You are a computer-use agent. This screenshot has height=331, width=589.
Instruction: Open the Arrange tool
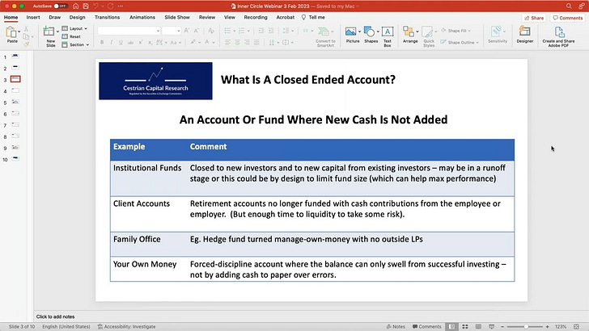coord(410,35)
